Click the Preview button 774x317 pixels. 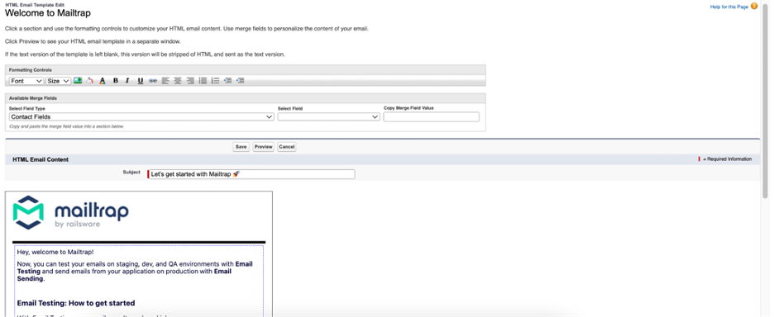(263, 147)
